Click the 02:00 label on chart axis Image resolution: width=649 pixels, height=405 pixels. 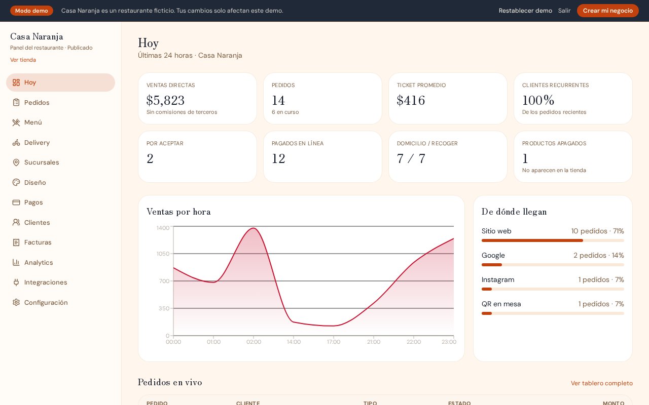(254, 342)
